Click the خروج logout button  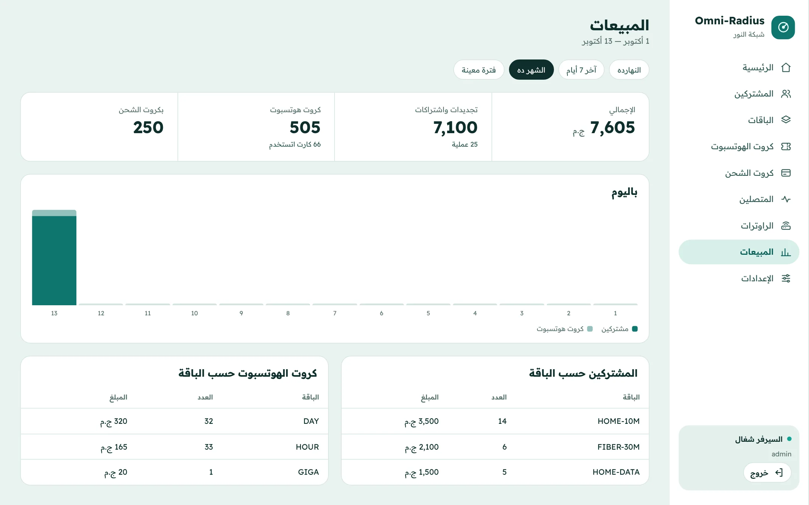click(767, 473)
